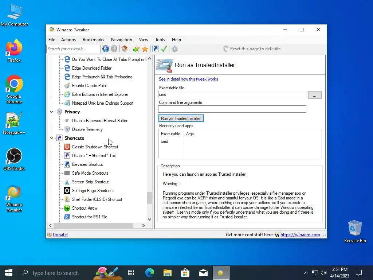Select Edge Download Folder icon
This screenshot has width=373, height=280.
(67, 68)
